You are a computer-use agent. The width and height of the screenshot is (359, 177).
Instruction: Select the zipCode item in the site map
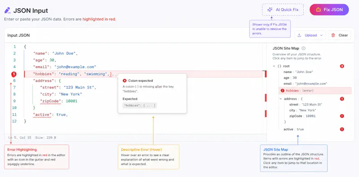[x=302, y=116]
